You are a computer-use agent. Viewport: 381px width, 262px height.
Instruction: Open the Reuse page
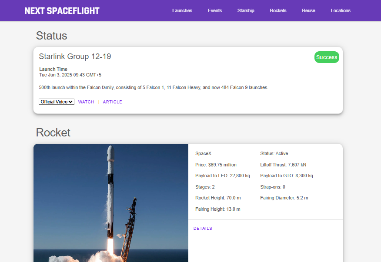click(308, 10)
